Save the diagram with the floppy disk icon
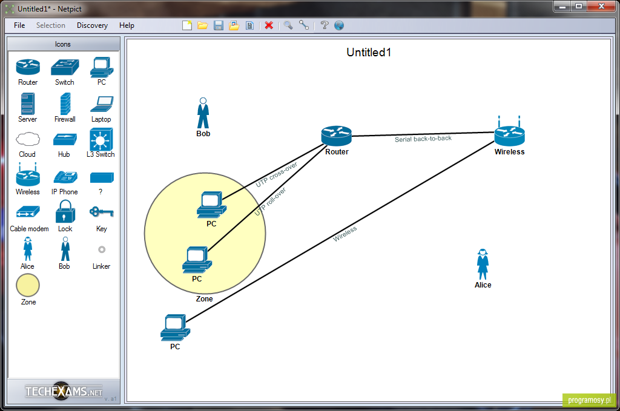 (x=218, y=25)
